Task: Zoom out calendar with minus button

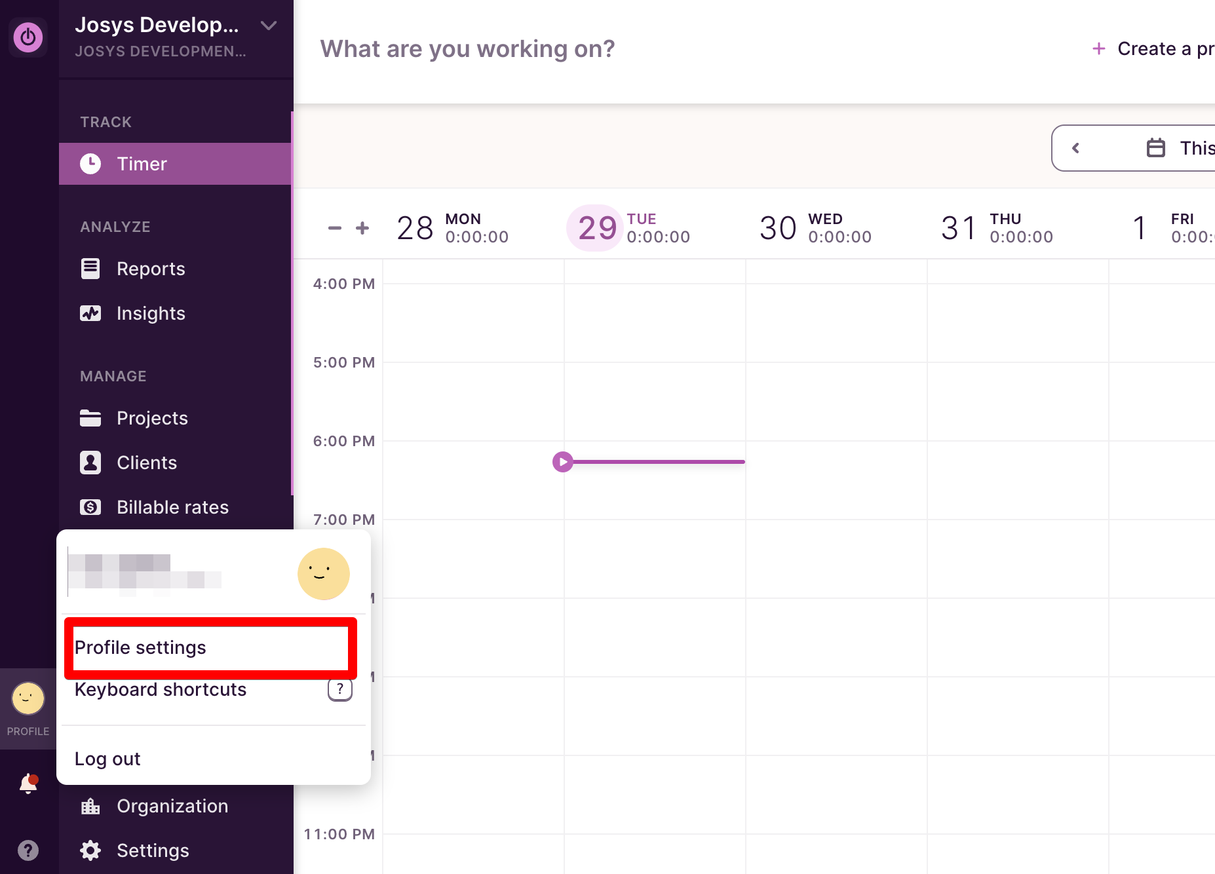Action: tap(334, 228)
